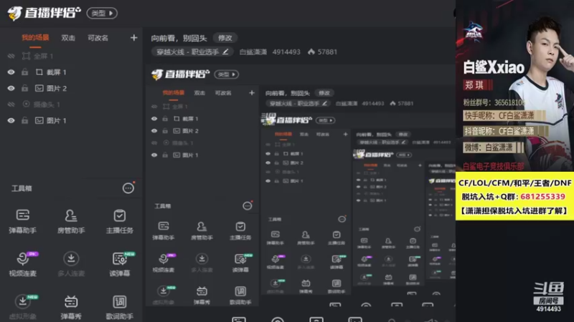
Task: Click the 白鲨Xxiao name on the overlay image
Action: point(494,67)
